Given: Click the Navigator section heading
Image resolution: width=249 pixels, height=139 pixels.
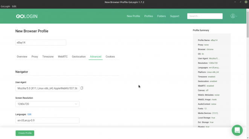Looking at the screenshot, I should (x=21, y=72).
